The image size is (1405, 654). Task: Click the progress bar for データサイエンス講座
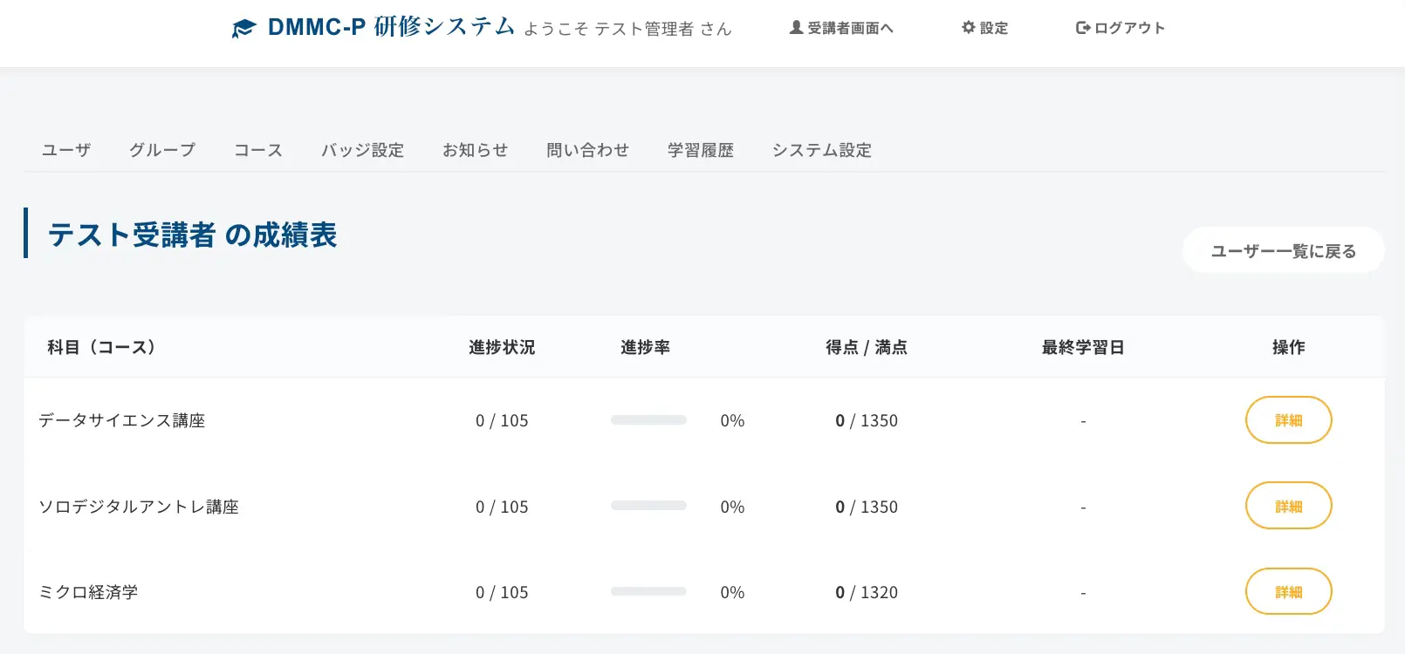coord(648,420)
